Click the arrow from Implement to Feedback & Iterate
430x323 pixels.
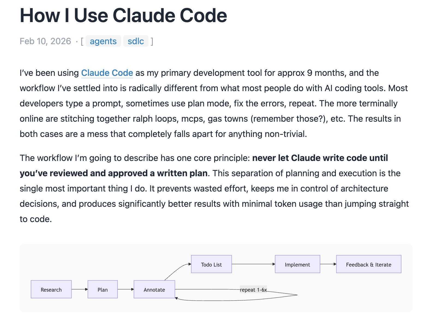click(328, 264)
